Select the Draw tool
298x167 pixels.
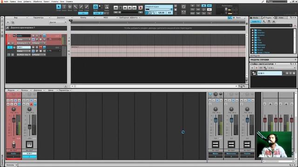click(81, 7)
